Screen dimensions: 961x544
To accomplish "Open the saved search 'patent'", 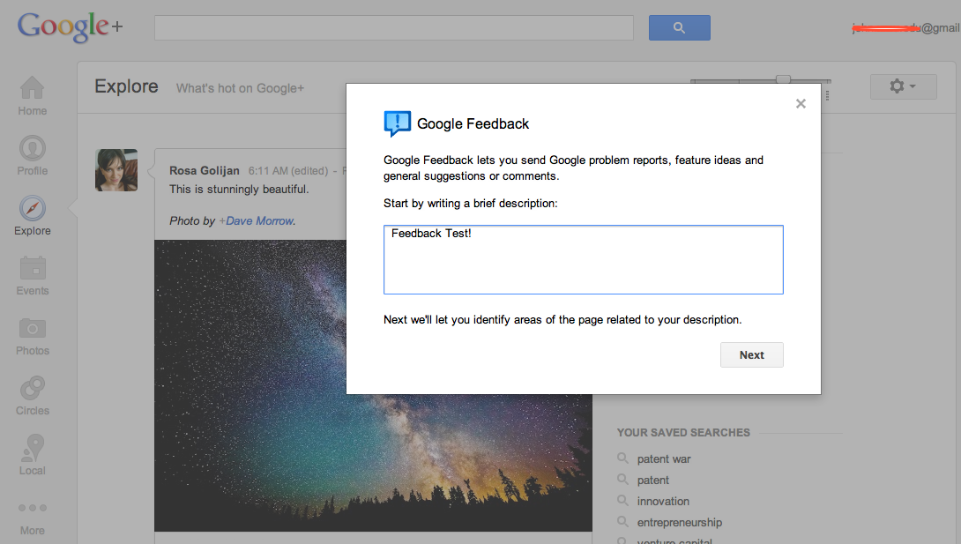I will tap(652, 481).
